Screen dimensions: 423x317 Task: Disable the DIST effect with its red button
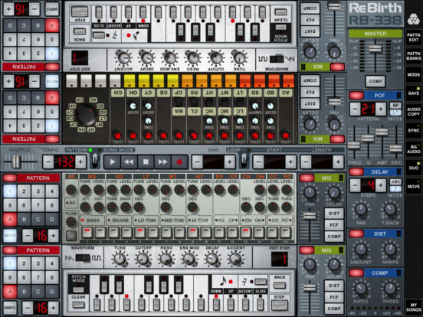coord(356,234)
